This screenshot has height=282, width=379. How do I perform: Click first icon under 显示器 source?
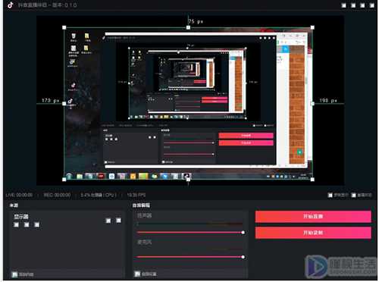[x=16, y=224]
